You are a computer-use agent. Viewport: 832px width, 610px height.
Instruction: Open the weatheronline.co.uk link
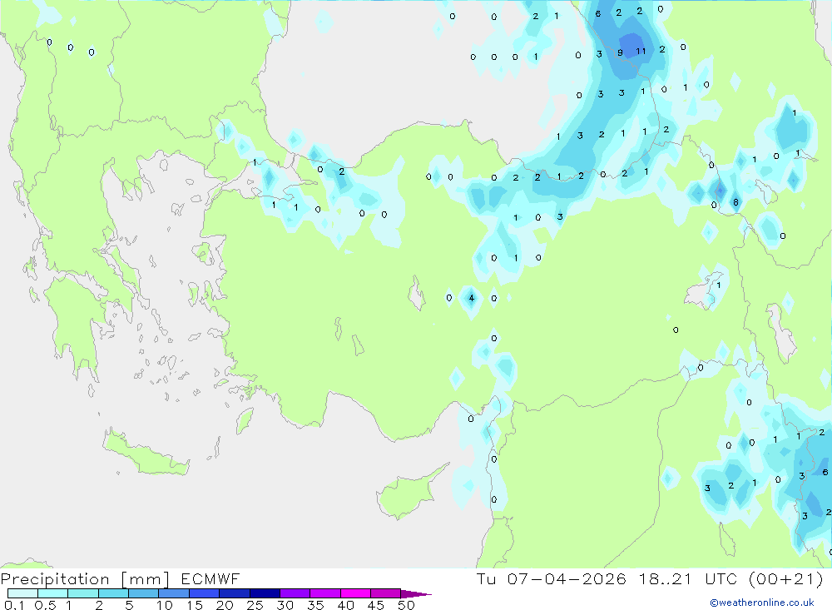(762, 603)
